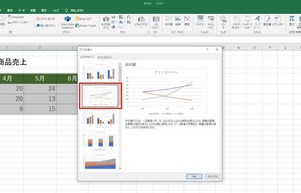Choose the third clustered bar thumbnail
The width and height of the screenshot is (301, 193).
(100, 118)
